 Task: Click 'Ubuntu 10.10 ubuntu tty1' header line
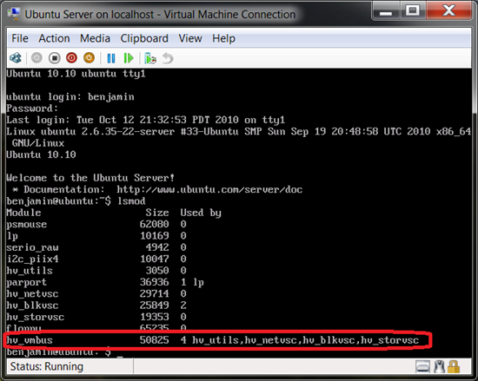(76, 74)
